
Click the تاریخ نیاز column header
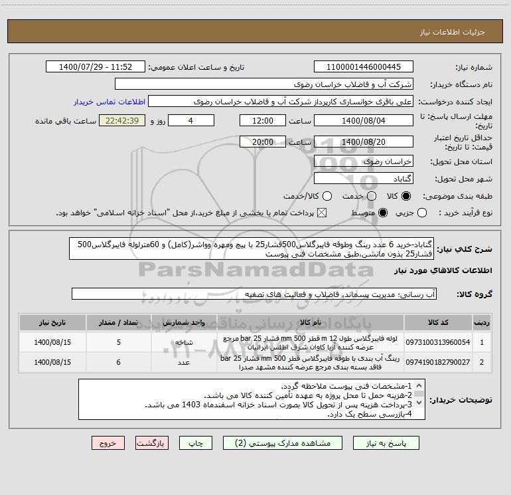tap(52, 323)
